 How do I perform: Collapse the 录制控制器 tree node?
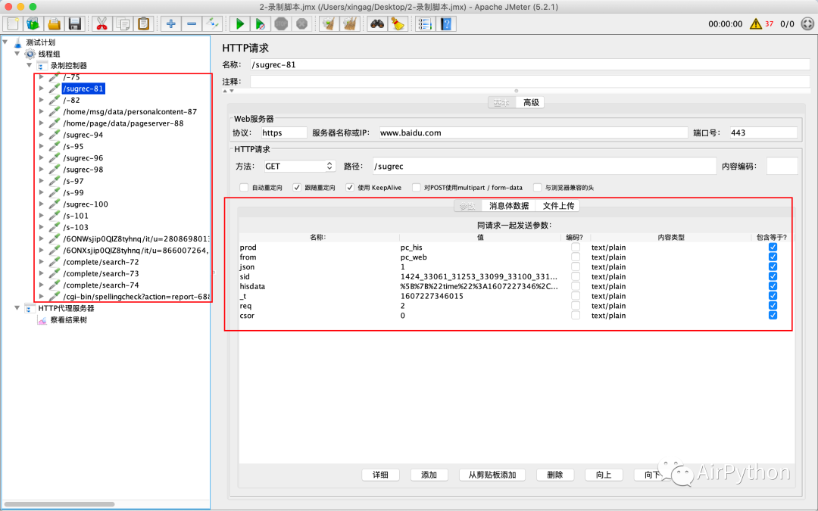click(x=30, y=66)
